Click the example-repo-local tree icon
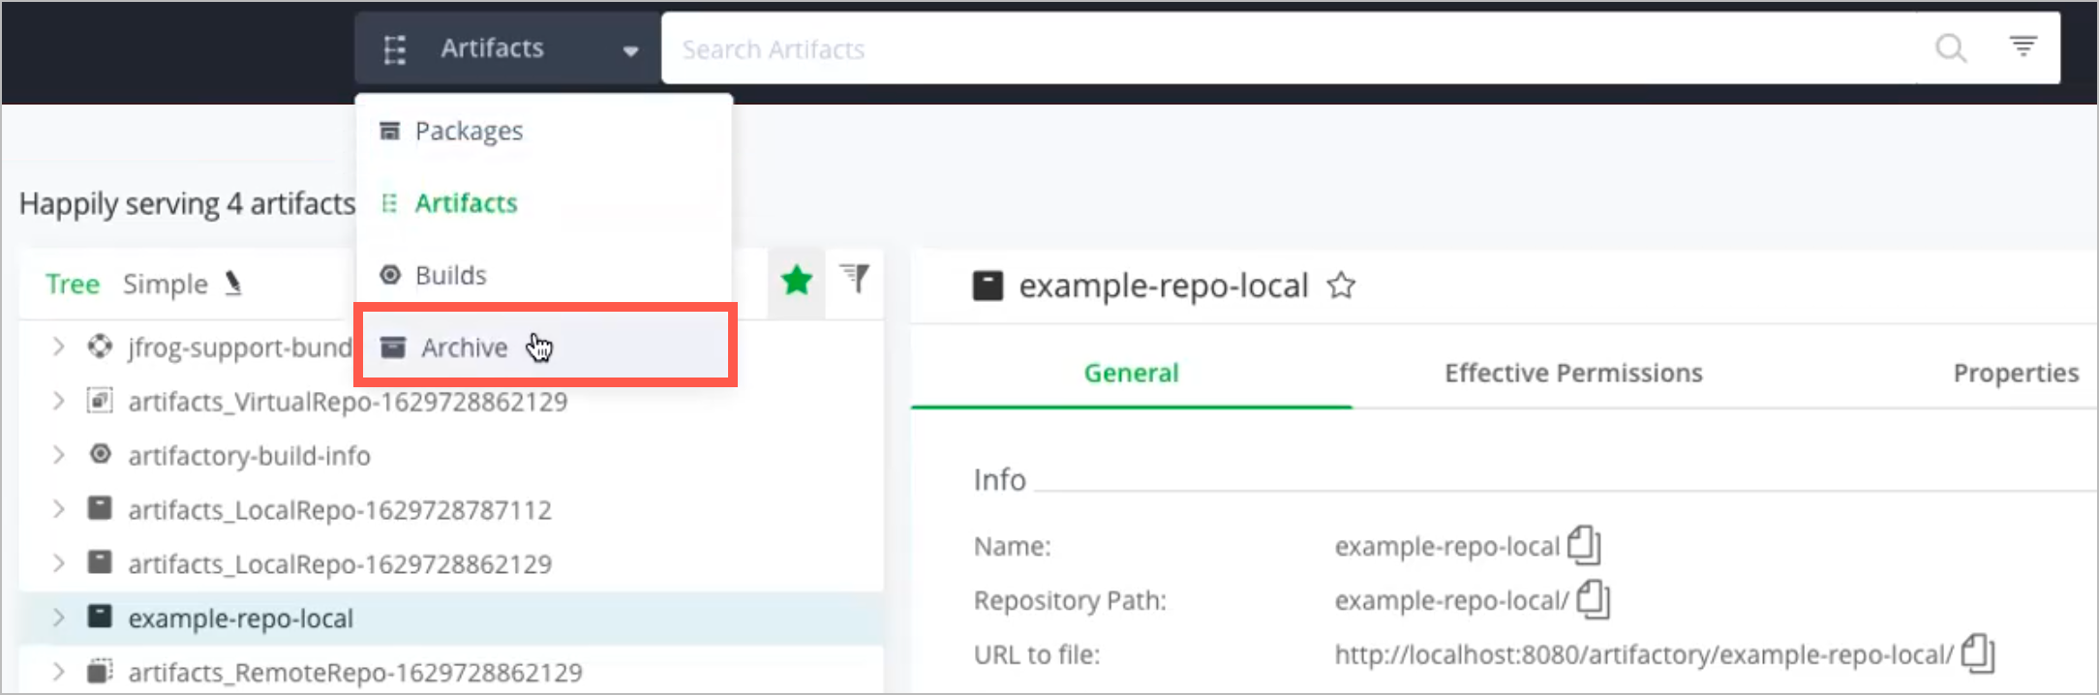The width and height of the screenshot is (2099, 695). (x=100, y=617)
